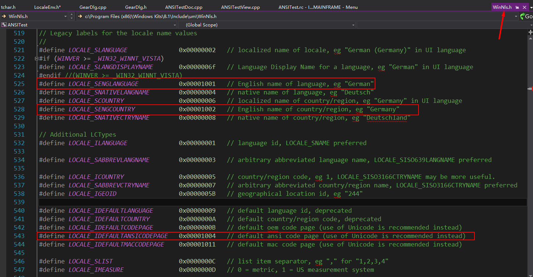Select the ANSITestView.cpp tab
Viewport: 533px width, 277px height.
(x=240, y=7)
